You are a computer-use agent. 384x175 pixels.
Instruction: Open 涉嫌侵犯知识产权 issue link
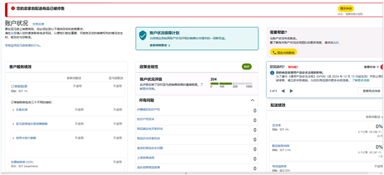[148, 110]
